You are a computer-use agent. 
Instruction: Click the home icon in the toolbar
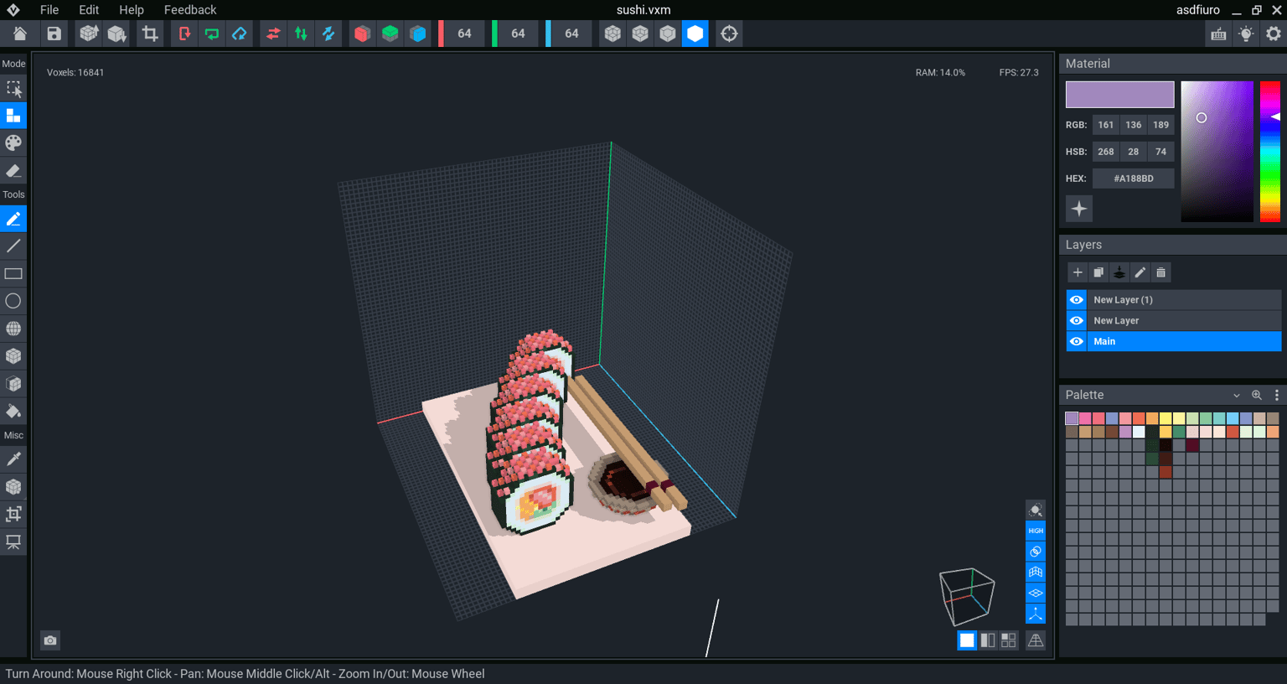coord(20,34)
